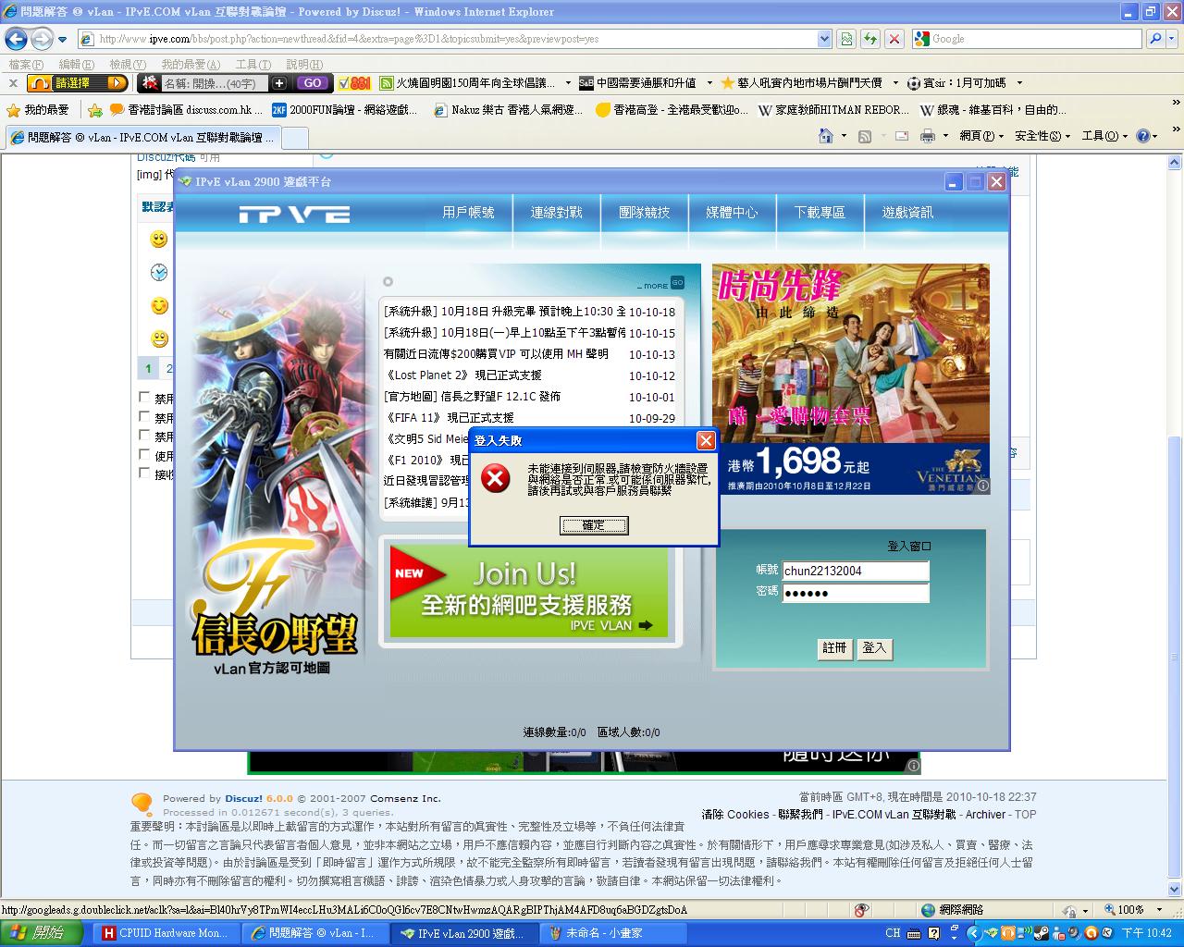The height and width of the screenshot is (947, 1184).
Task: Toggle the second checkbox in forum post options
Action: coord(143,416)
